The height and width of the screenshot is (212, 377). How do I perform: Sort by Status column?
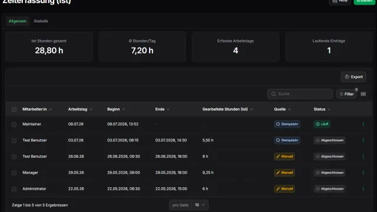point(322,109)
